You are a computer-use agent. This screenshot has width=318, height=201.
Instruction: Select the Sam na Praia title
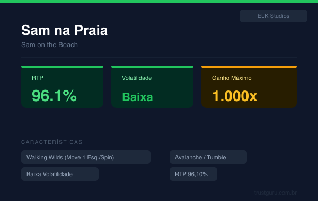64,30
